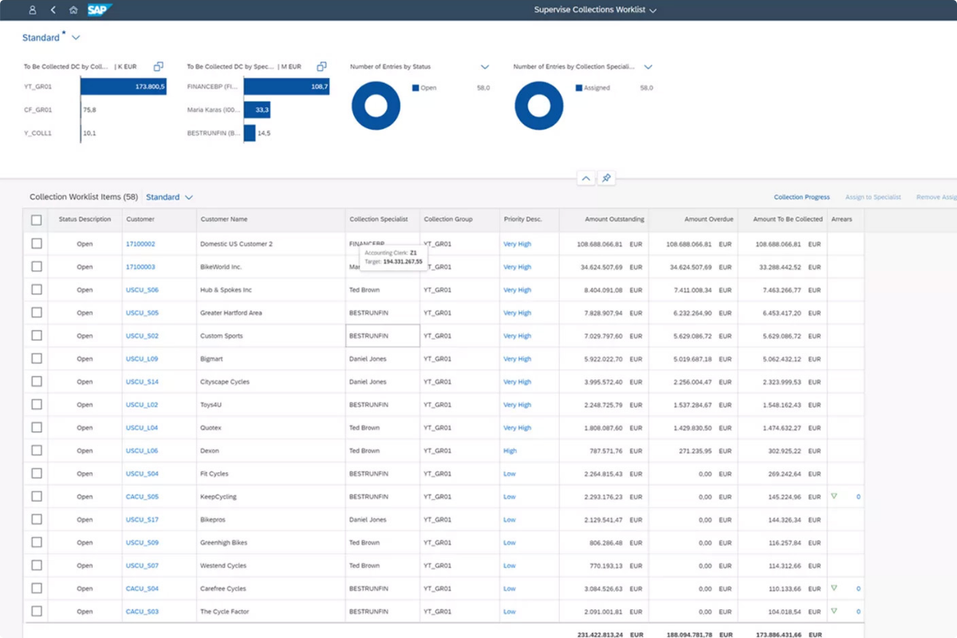Viewport: 957px width, 638px height.
Task: Expand Number of Entries by Status dropdown
Action: click(485, 67)
